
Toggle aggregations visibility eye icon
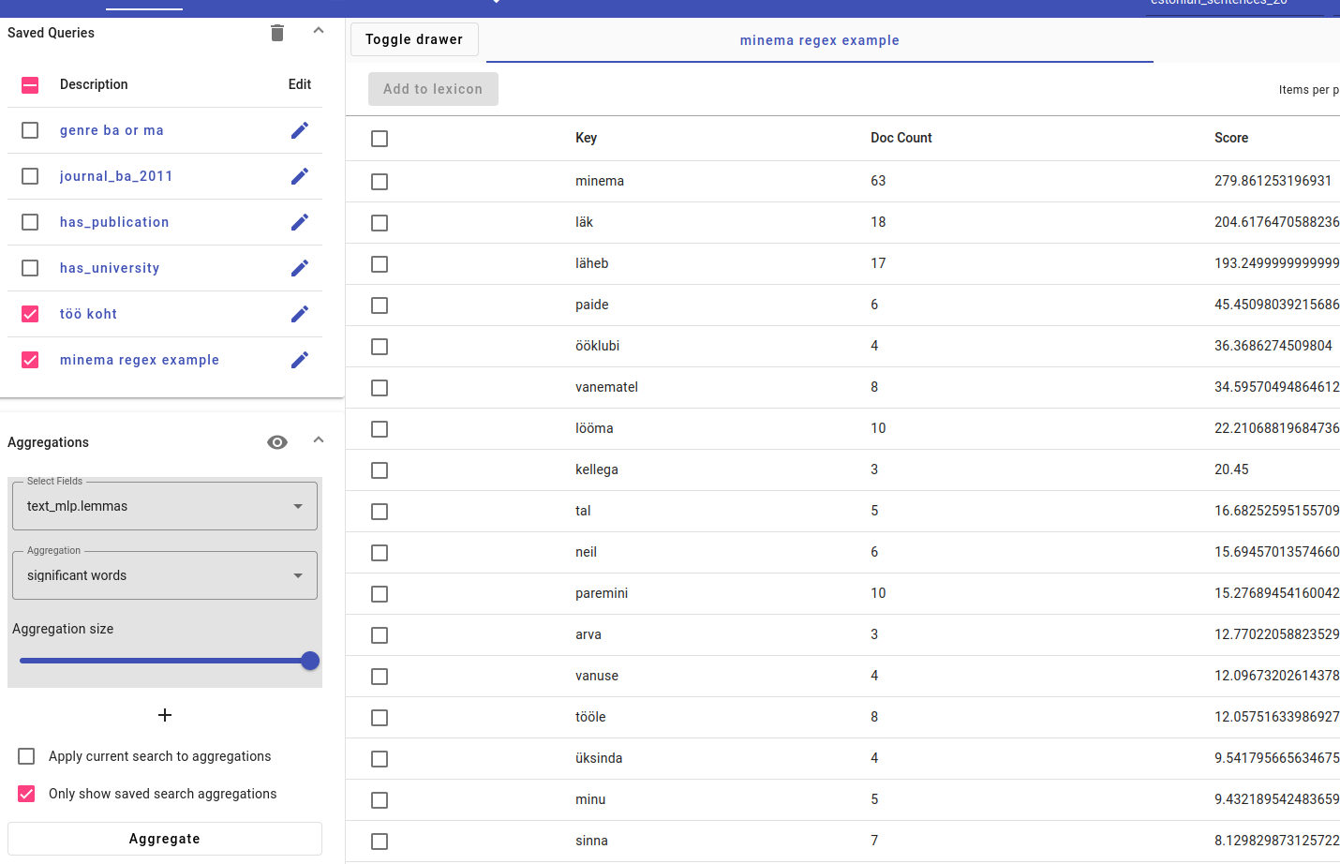coord(277,442)
